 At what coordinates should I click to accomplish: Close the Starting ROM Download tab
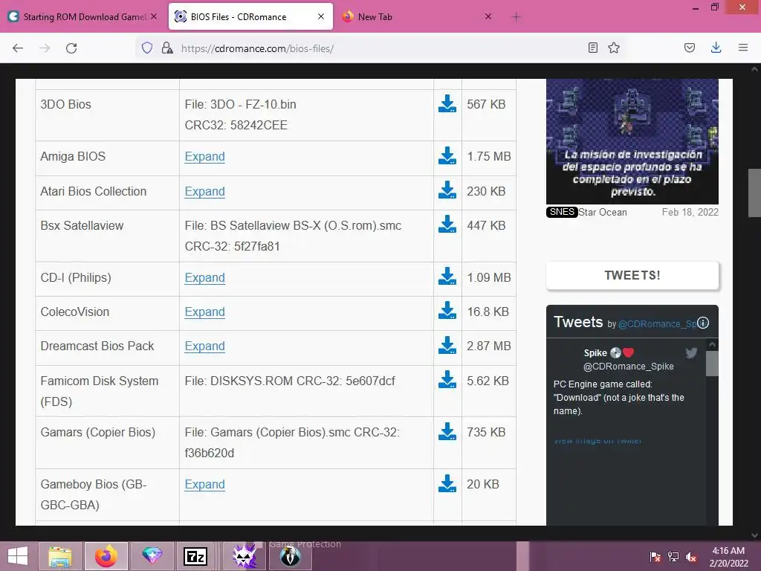[x=154, y=16]
